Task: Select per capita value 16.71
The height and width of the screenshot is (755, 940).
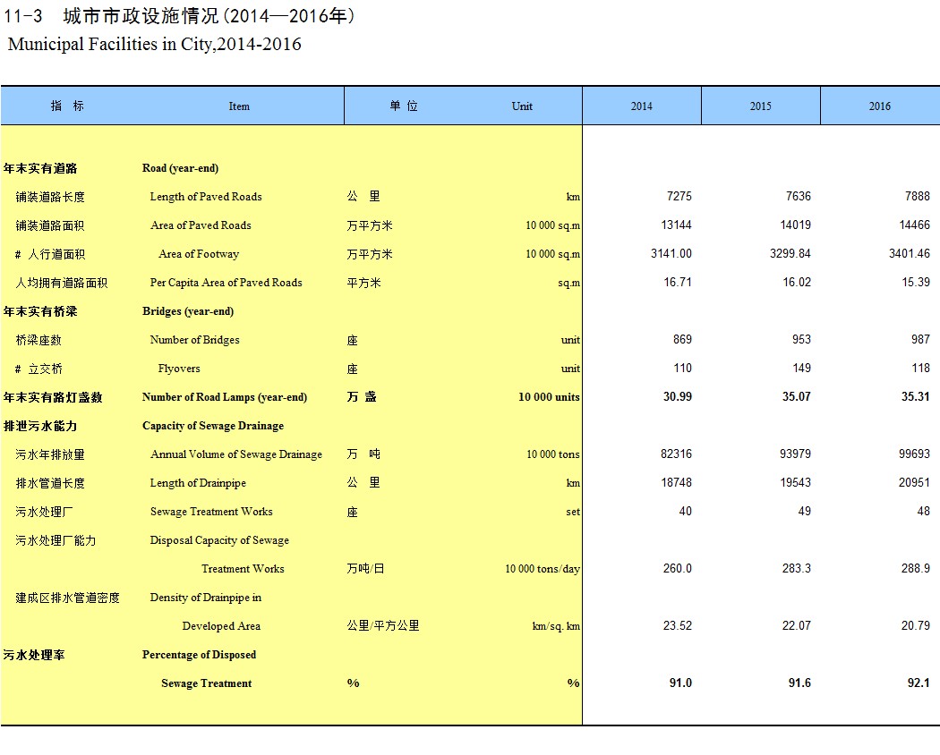Action: tap(678, 282)
